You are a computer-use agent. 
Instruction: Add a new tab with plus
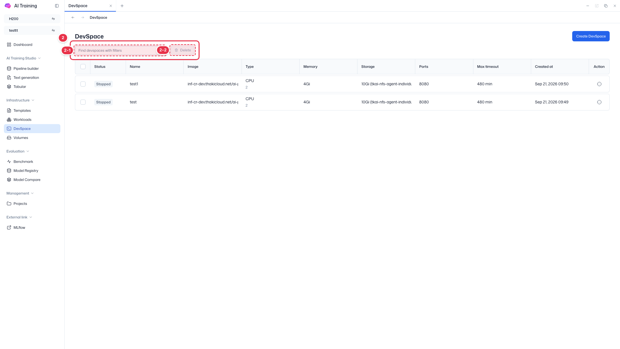coord(122,6)
